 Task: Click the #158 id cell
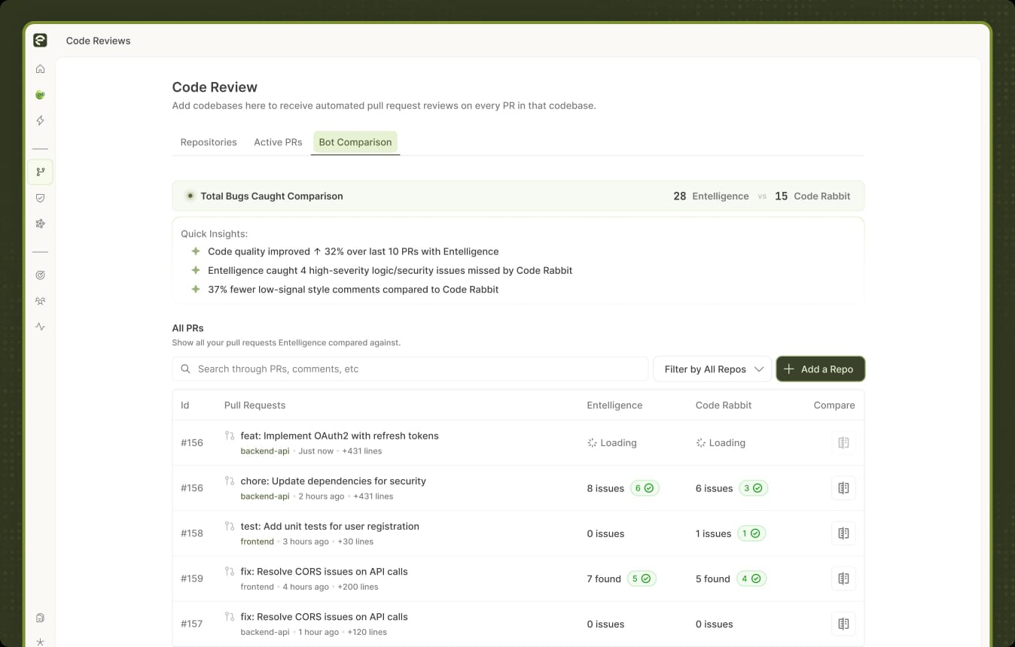point(192,533)
